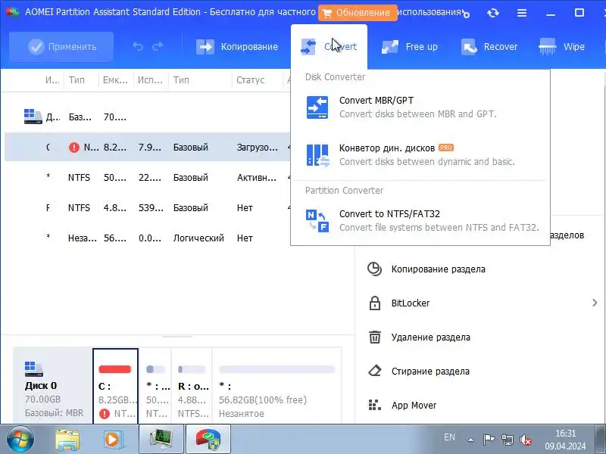Select the 70.00GB disk row in table
Viewport: 606px width, 454px height.
(147, 117)
